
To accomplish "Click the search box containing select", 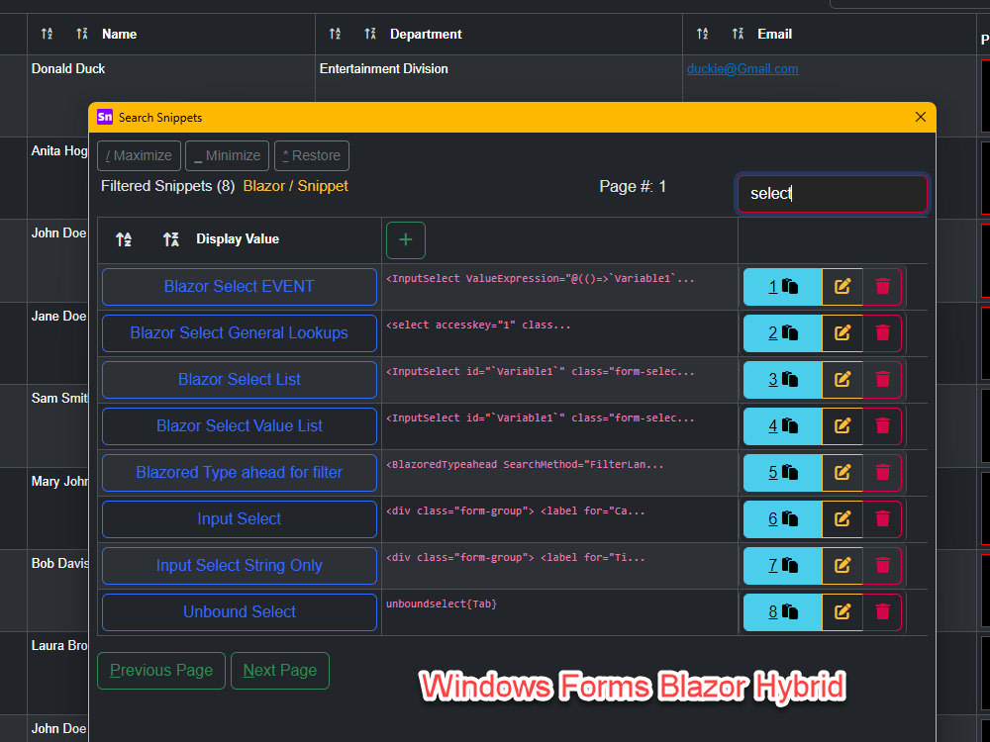I will click(x=832, y=194).
